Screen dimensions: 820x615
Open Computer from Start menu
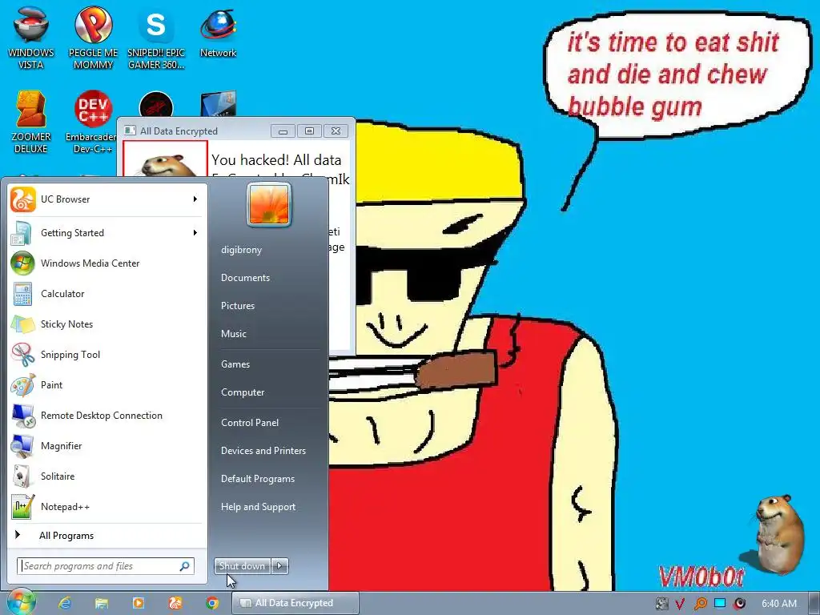tap(243, 392)
